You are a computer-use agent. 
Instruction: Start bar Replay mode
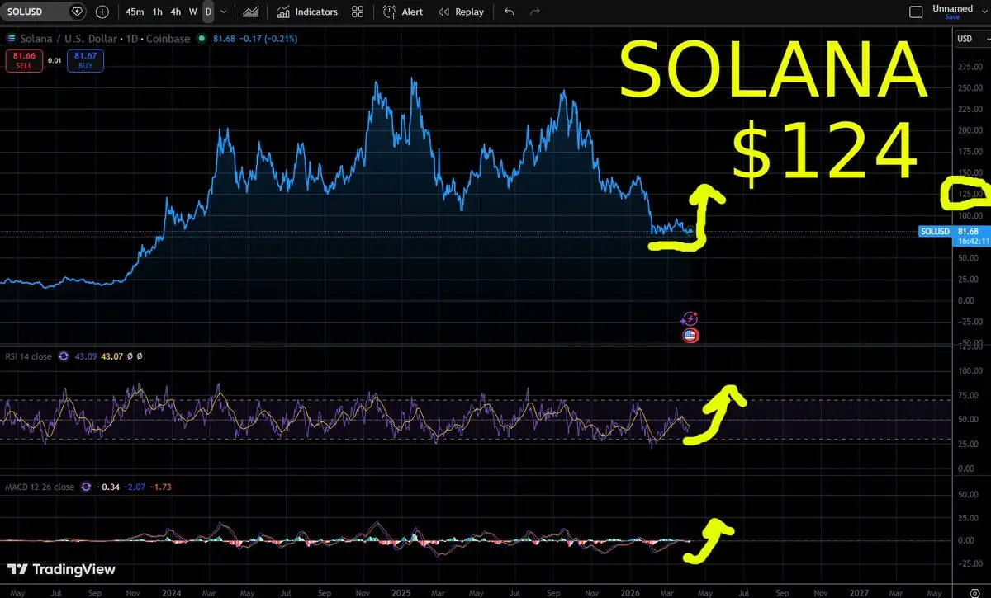click(461, 12)
